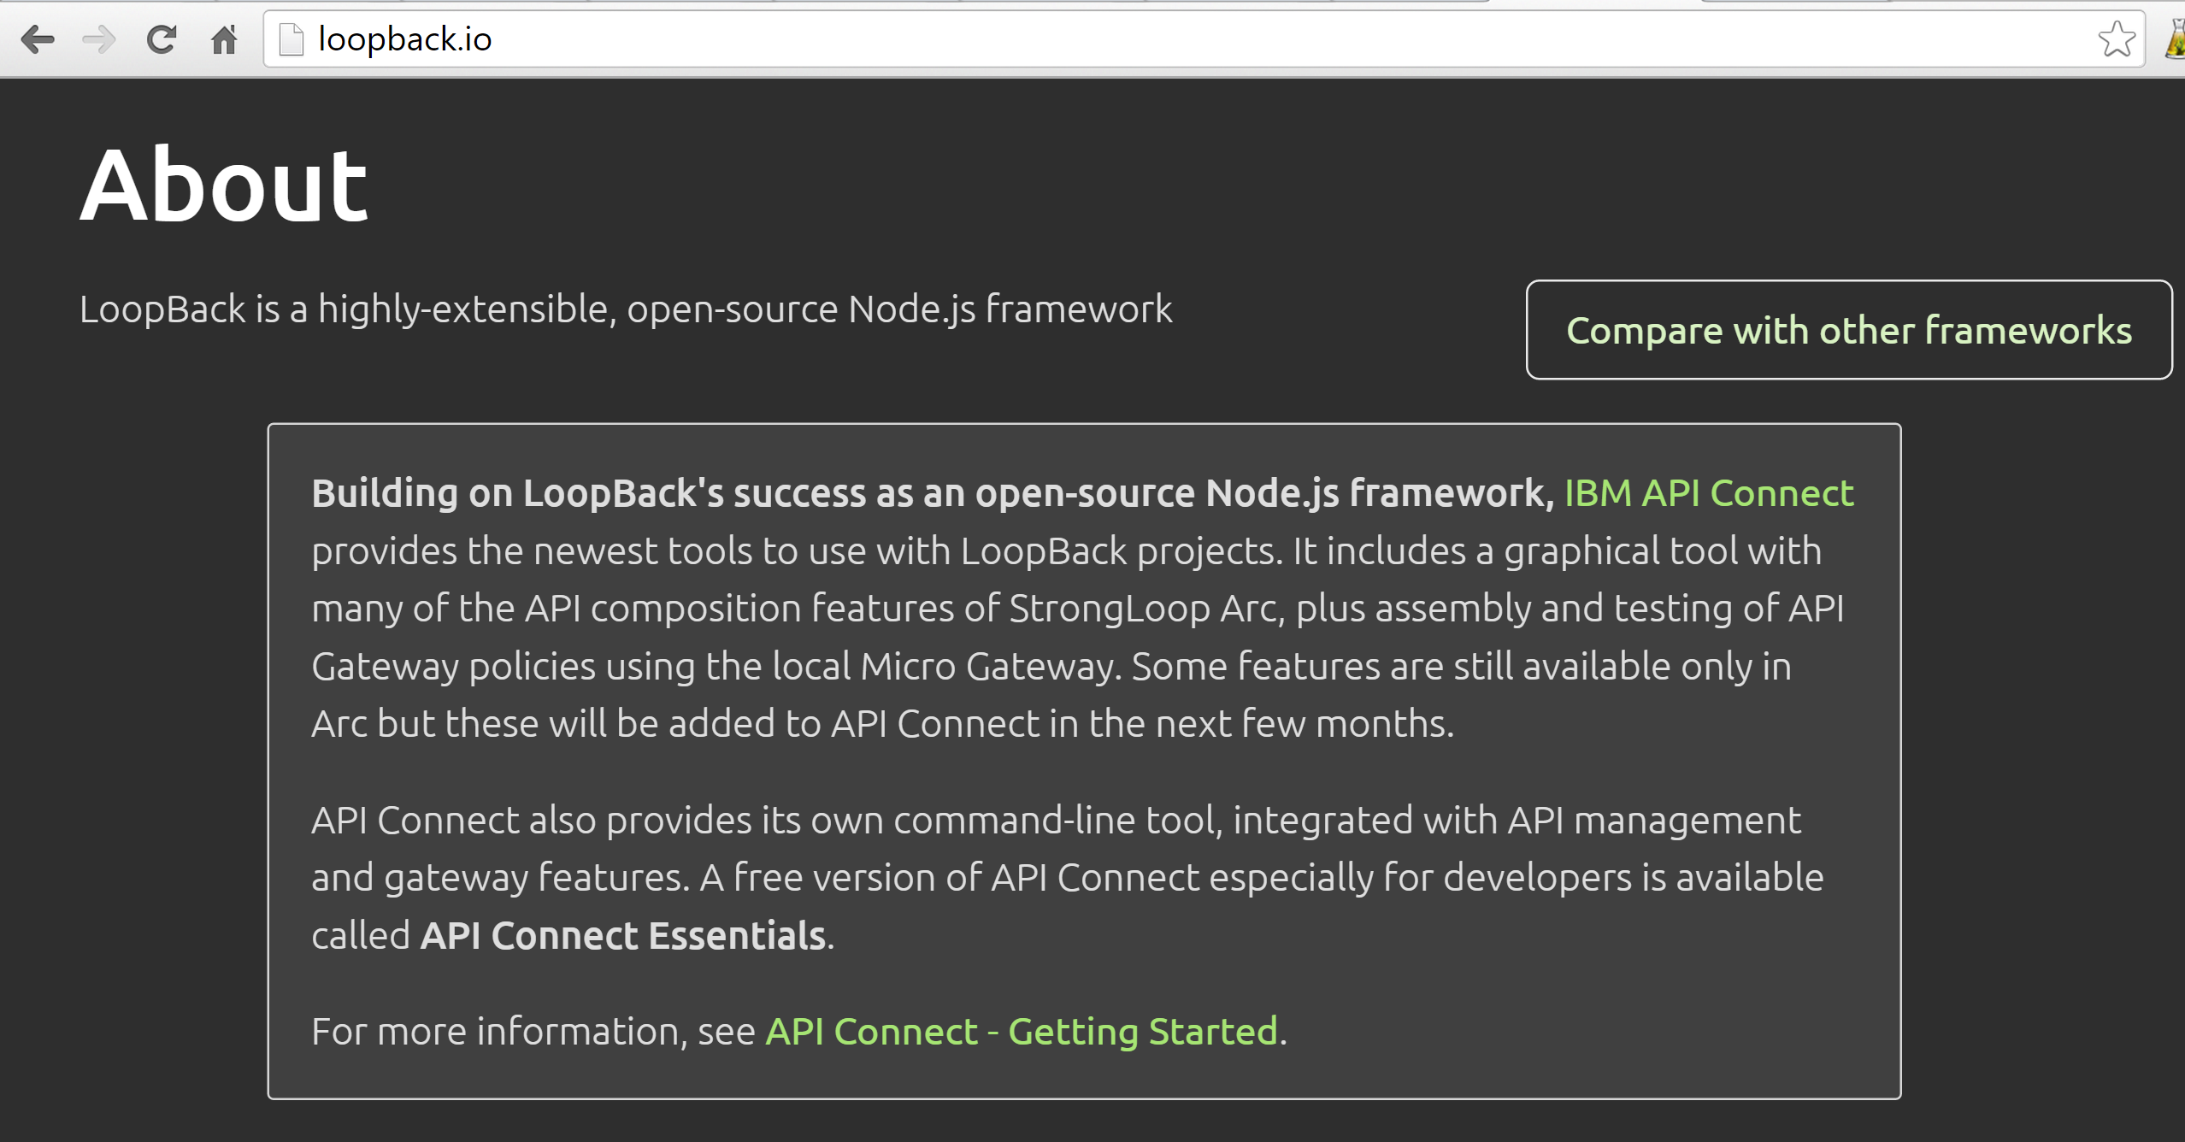The height and width of the screenshot is (1142, 2185).
Task: Open Compare with other frameworks
Action: [1849, 330]
